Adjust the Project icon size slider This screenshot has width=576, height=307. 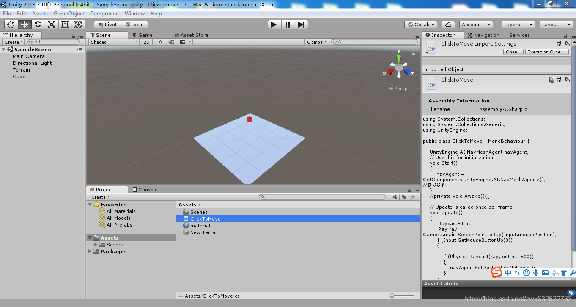point(402,296)
